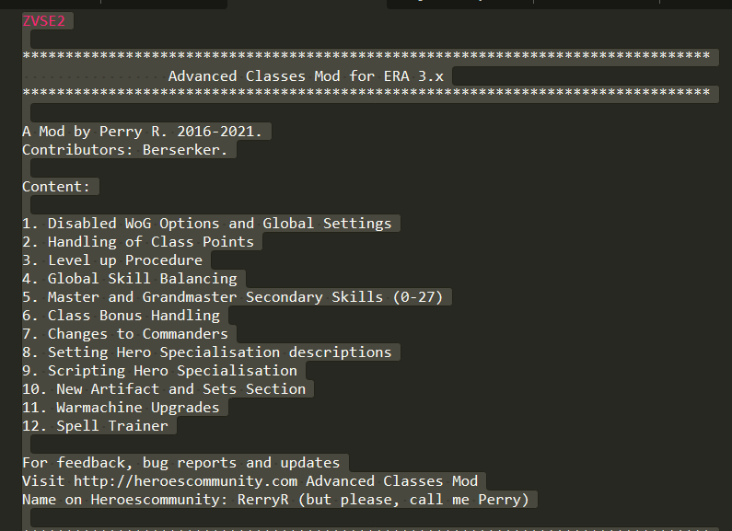Click '10. New Artifact and Sets Section'
This screenshot has height=531, width=732.
pos(164,389)
